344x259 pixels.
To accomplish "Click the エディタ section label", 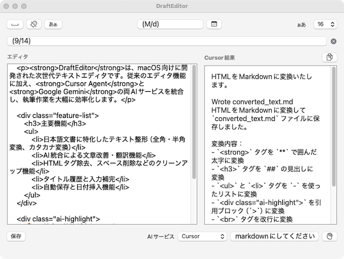I will tap(18, 57).
